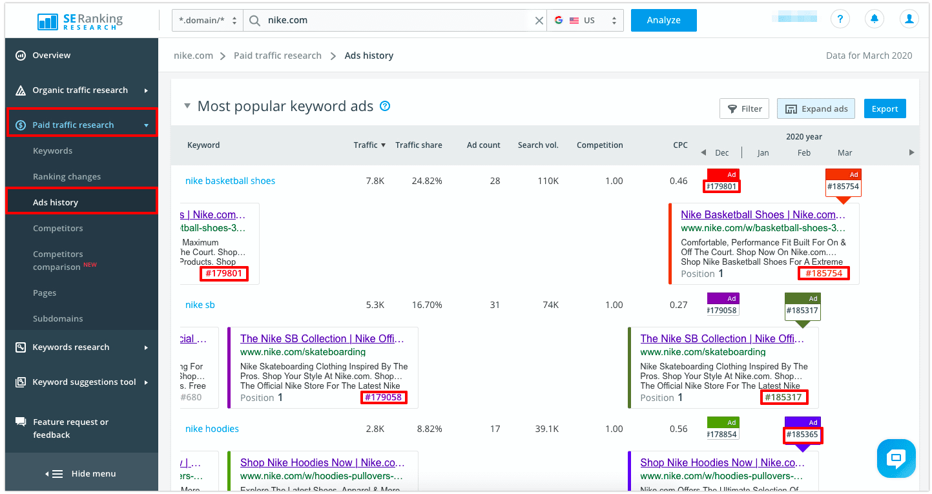
Task: Click the info icon beside Most popular keyword ads
Action: click(385, 106)
